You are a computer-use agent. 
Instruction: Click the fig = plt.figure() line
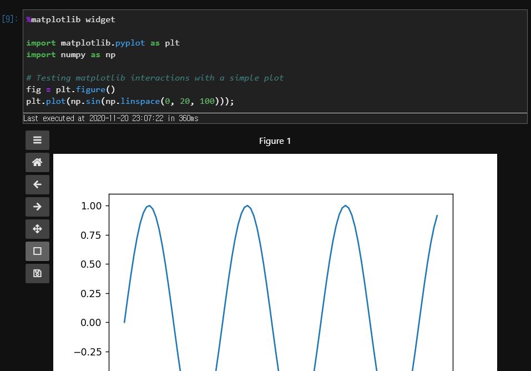click(x=71, y=89)
